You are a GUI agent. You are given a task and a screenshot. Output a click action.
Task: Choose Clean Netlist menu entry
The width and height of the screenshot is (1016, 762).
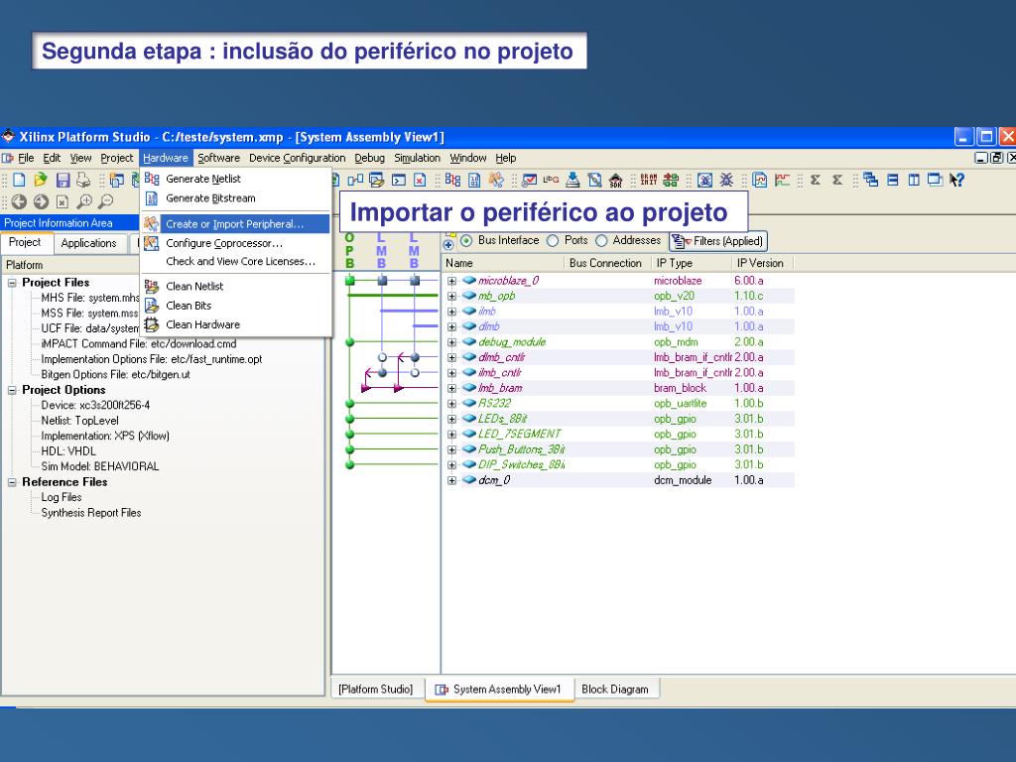236,287
